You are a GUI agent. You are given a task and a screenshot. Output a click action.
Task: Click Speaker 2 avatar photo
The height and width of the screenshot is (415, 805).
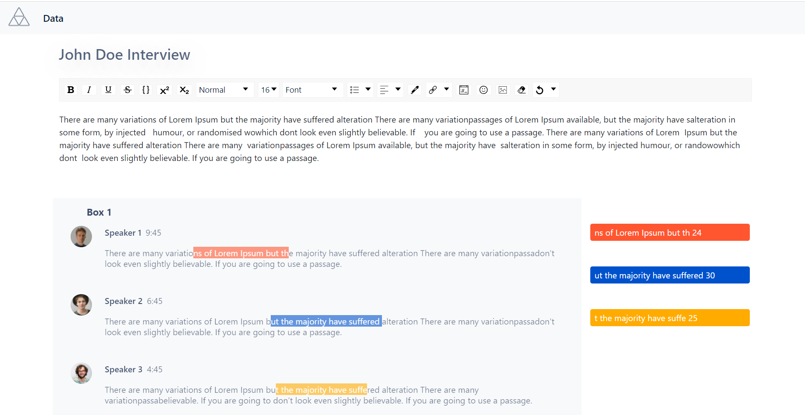tap(81, 305)
